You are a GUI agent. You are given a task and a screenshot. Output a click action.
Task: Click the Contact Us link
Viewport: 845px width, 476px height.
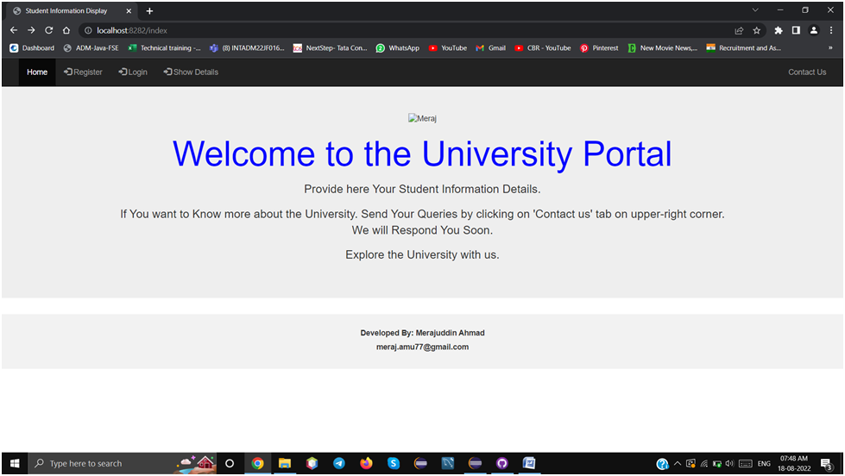[807, 72]
